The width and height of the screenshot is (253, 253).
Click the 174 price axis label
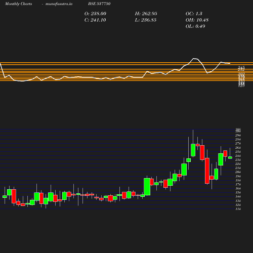coord(238,184)
